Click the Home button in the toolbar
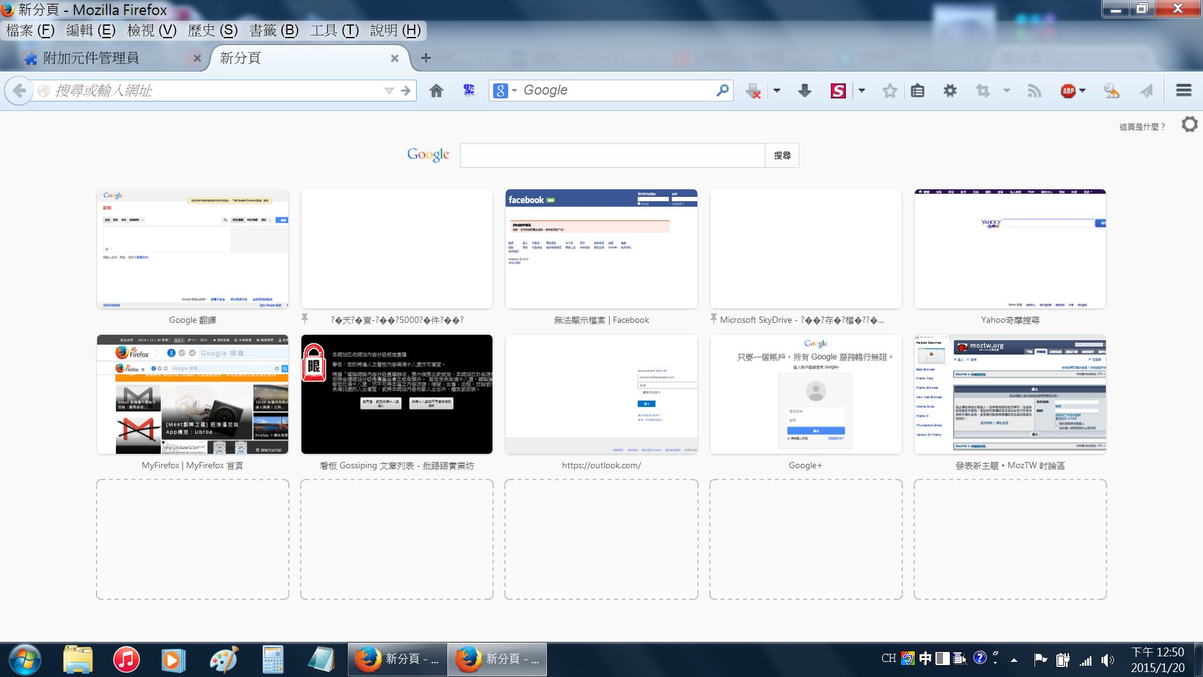This screenshot has height=677, width=1203. [x=436, y=91]
